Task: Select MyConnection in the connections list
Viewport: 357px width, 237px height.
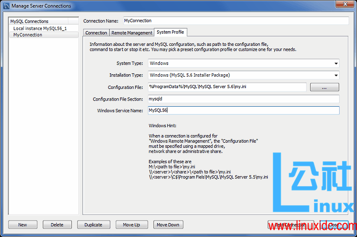Action: [x=43, y=35]
